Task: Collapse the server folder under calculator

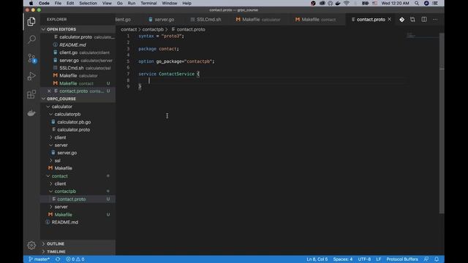Action: [51, 145]
